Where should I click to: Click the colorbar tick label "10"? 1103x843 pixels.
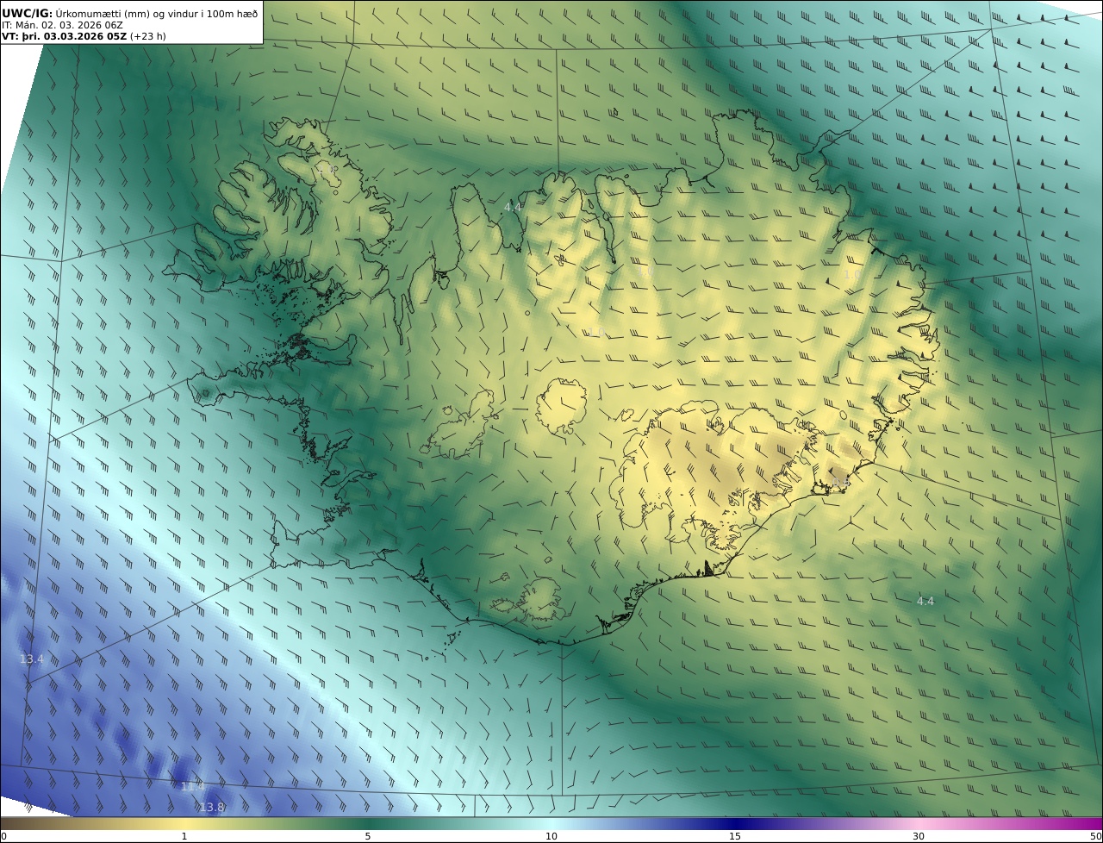[551, 836]
